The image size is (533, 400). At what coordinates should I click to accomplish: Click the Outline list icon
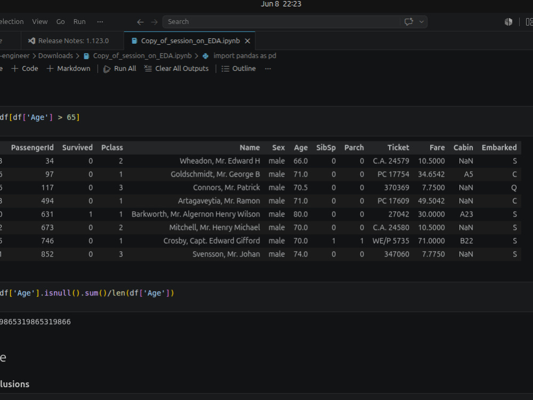coord(225,69)
